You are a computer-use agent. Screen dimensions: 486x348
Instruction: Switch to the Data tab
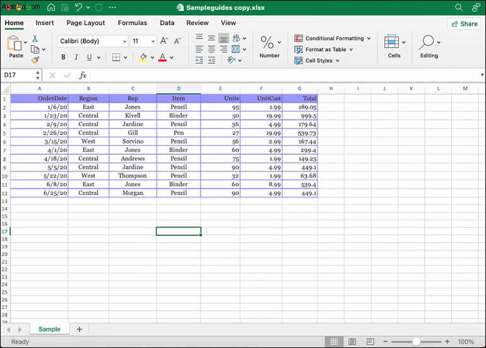(167, 23)
